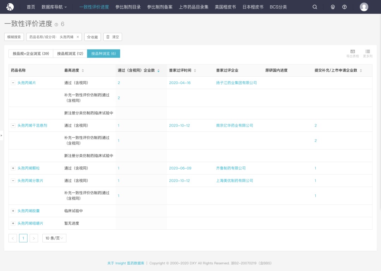This screenshot has height=271, width=381.
Task: Open 上市药品目录集 in the navbar
Action: (x=194, y=7)
